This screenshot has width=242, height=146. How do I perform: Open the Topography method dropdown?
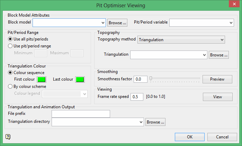pos(222,40)
